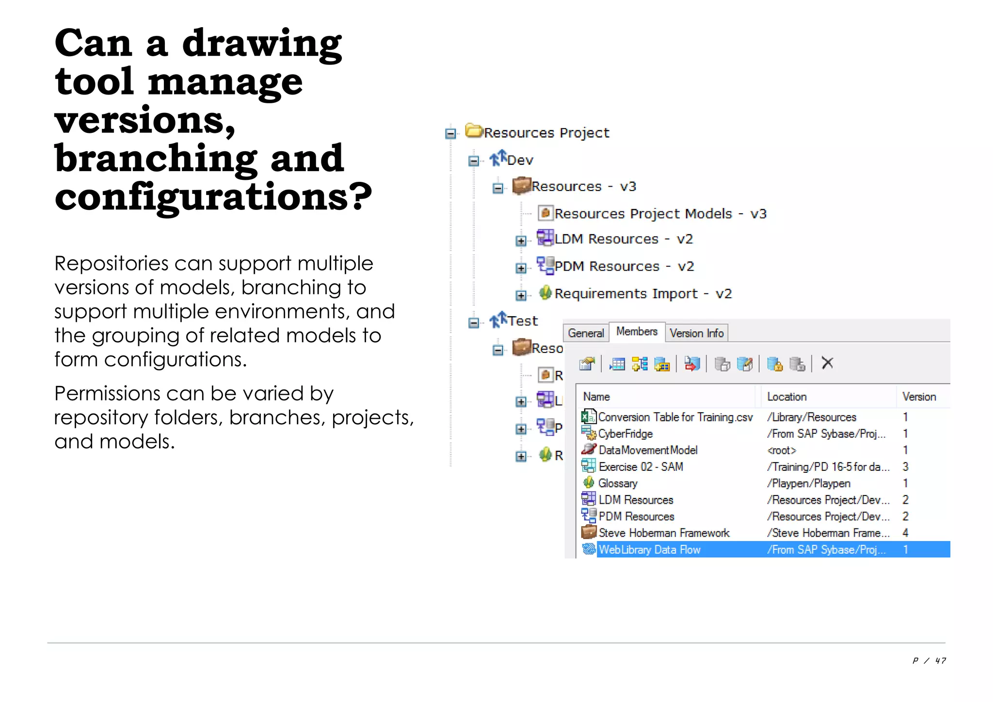Select the CyberFridge member name
The image size is (993, 702).
pos(625,433)
